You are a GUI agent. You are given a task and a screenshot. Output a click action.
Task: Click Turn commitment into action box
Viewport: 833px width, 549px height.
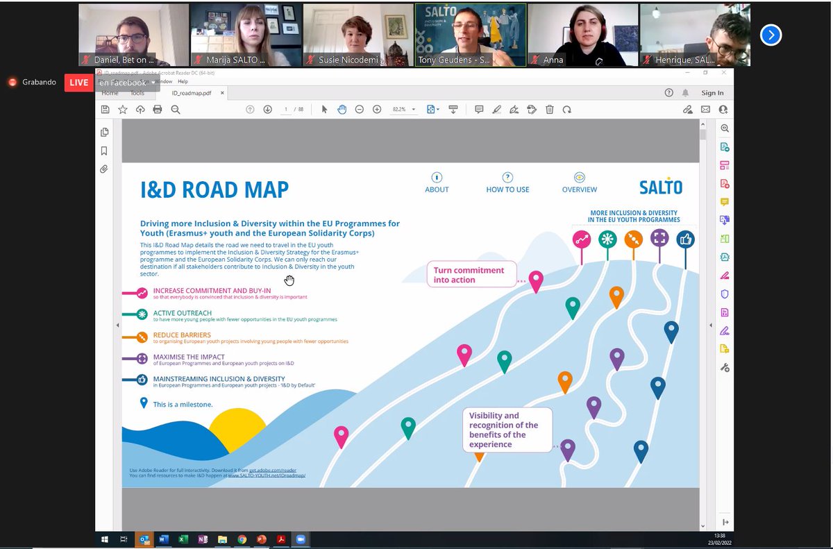tap(471, 275)
